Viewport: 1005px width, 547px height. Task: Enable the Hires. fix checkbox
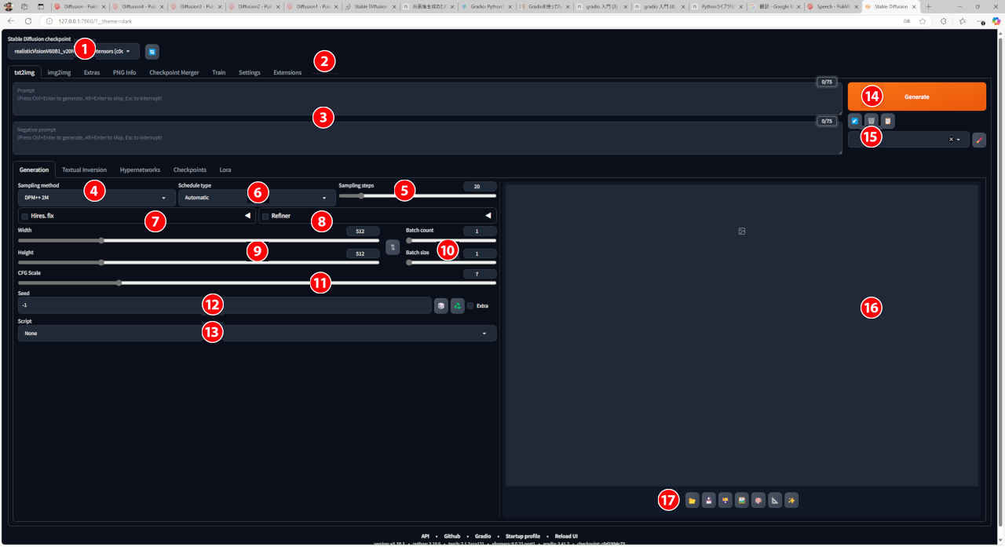tap(25, 216)
